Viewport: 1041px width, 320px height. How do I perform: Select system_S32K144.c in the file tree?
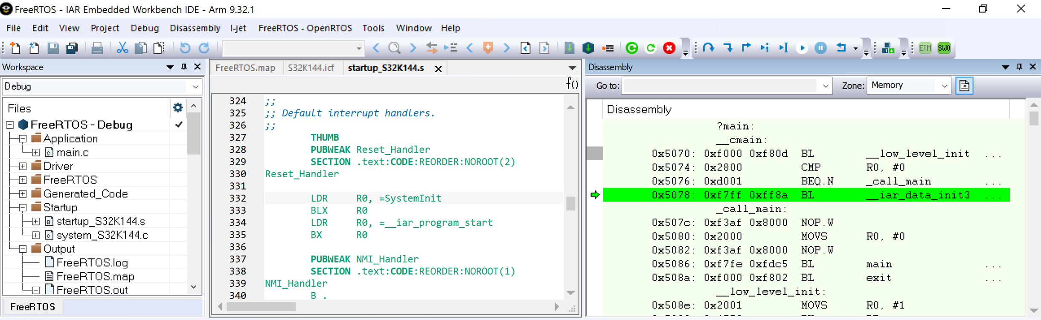click(102, 235)
